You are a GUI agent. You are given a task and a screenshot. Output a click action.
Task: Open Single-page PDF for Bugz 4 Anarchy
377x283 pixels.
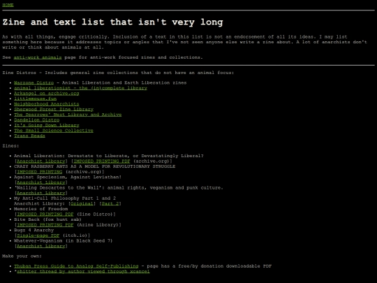click(x=38, y=235)
